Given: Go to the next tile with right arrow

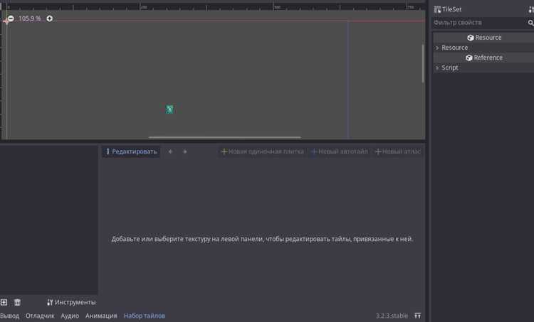Looking at the screenshot, I should click(185, 151).
